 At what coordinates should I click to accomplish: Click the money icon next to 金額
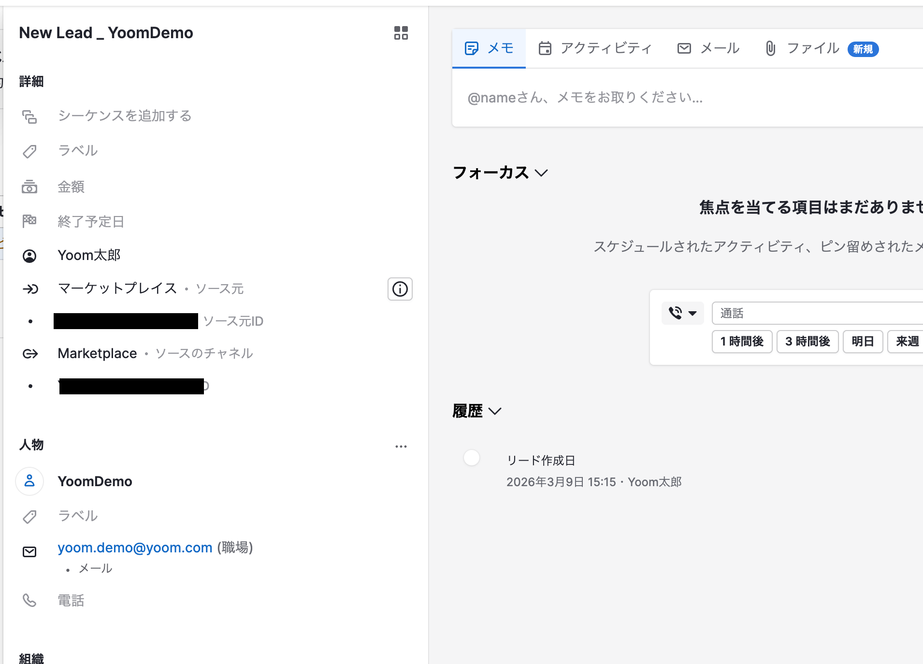pyautogui.click(x=29, y=187)
